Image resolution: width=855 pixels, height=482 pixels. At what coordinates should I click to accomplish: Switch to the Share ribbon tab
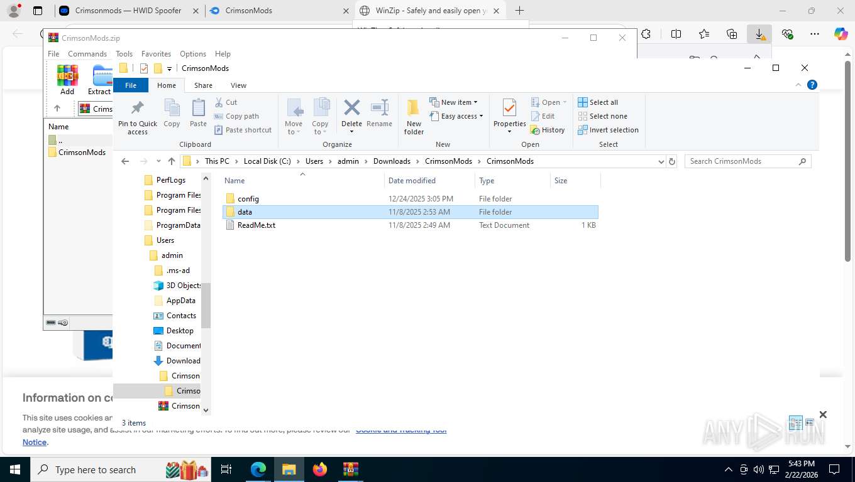click(x=203, y=85)
